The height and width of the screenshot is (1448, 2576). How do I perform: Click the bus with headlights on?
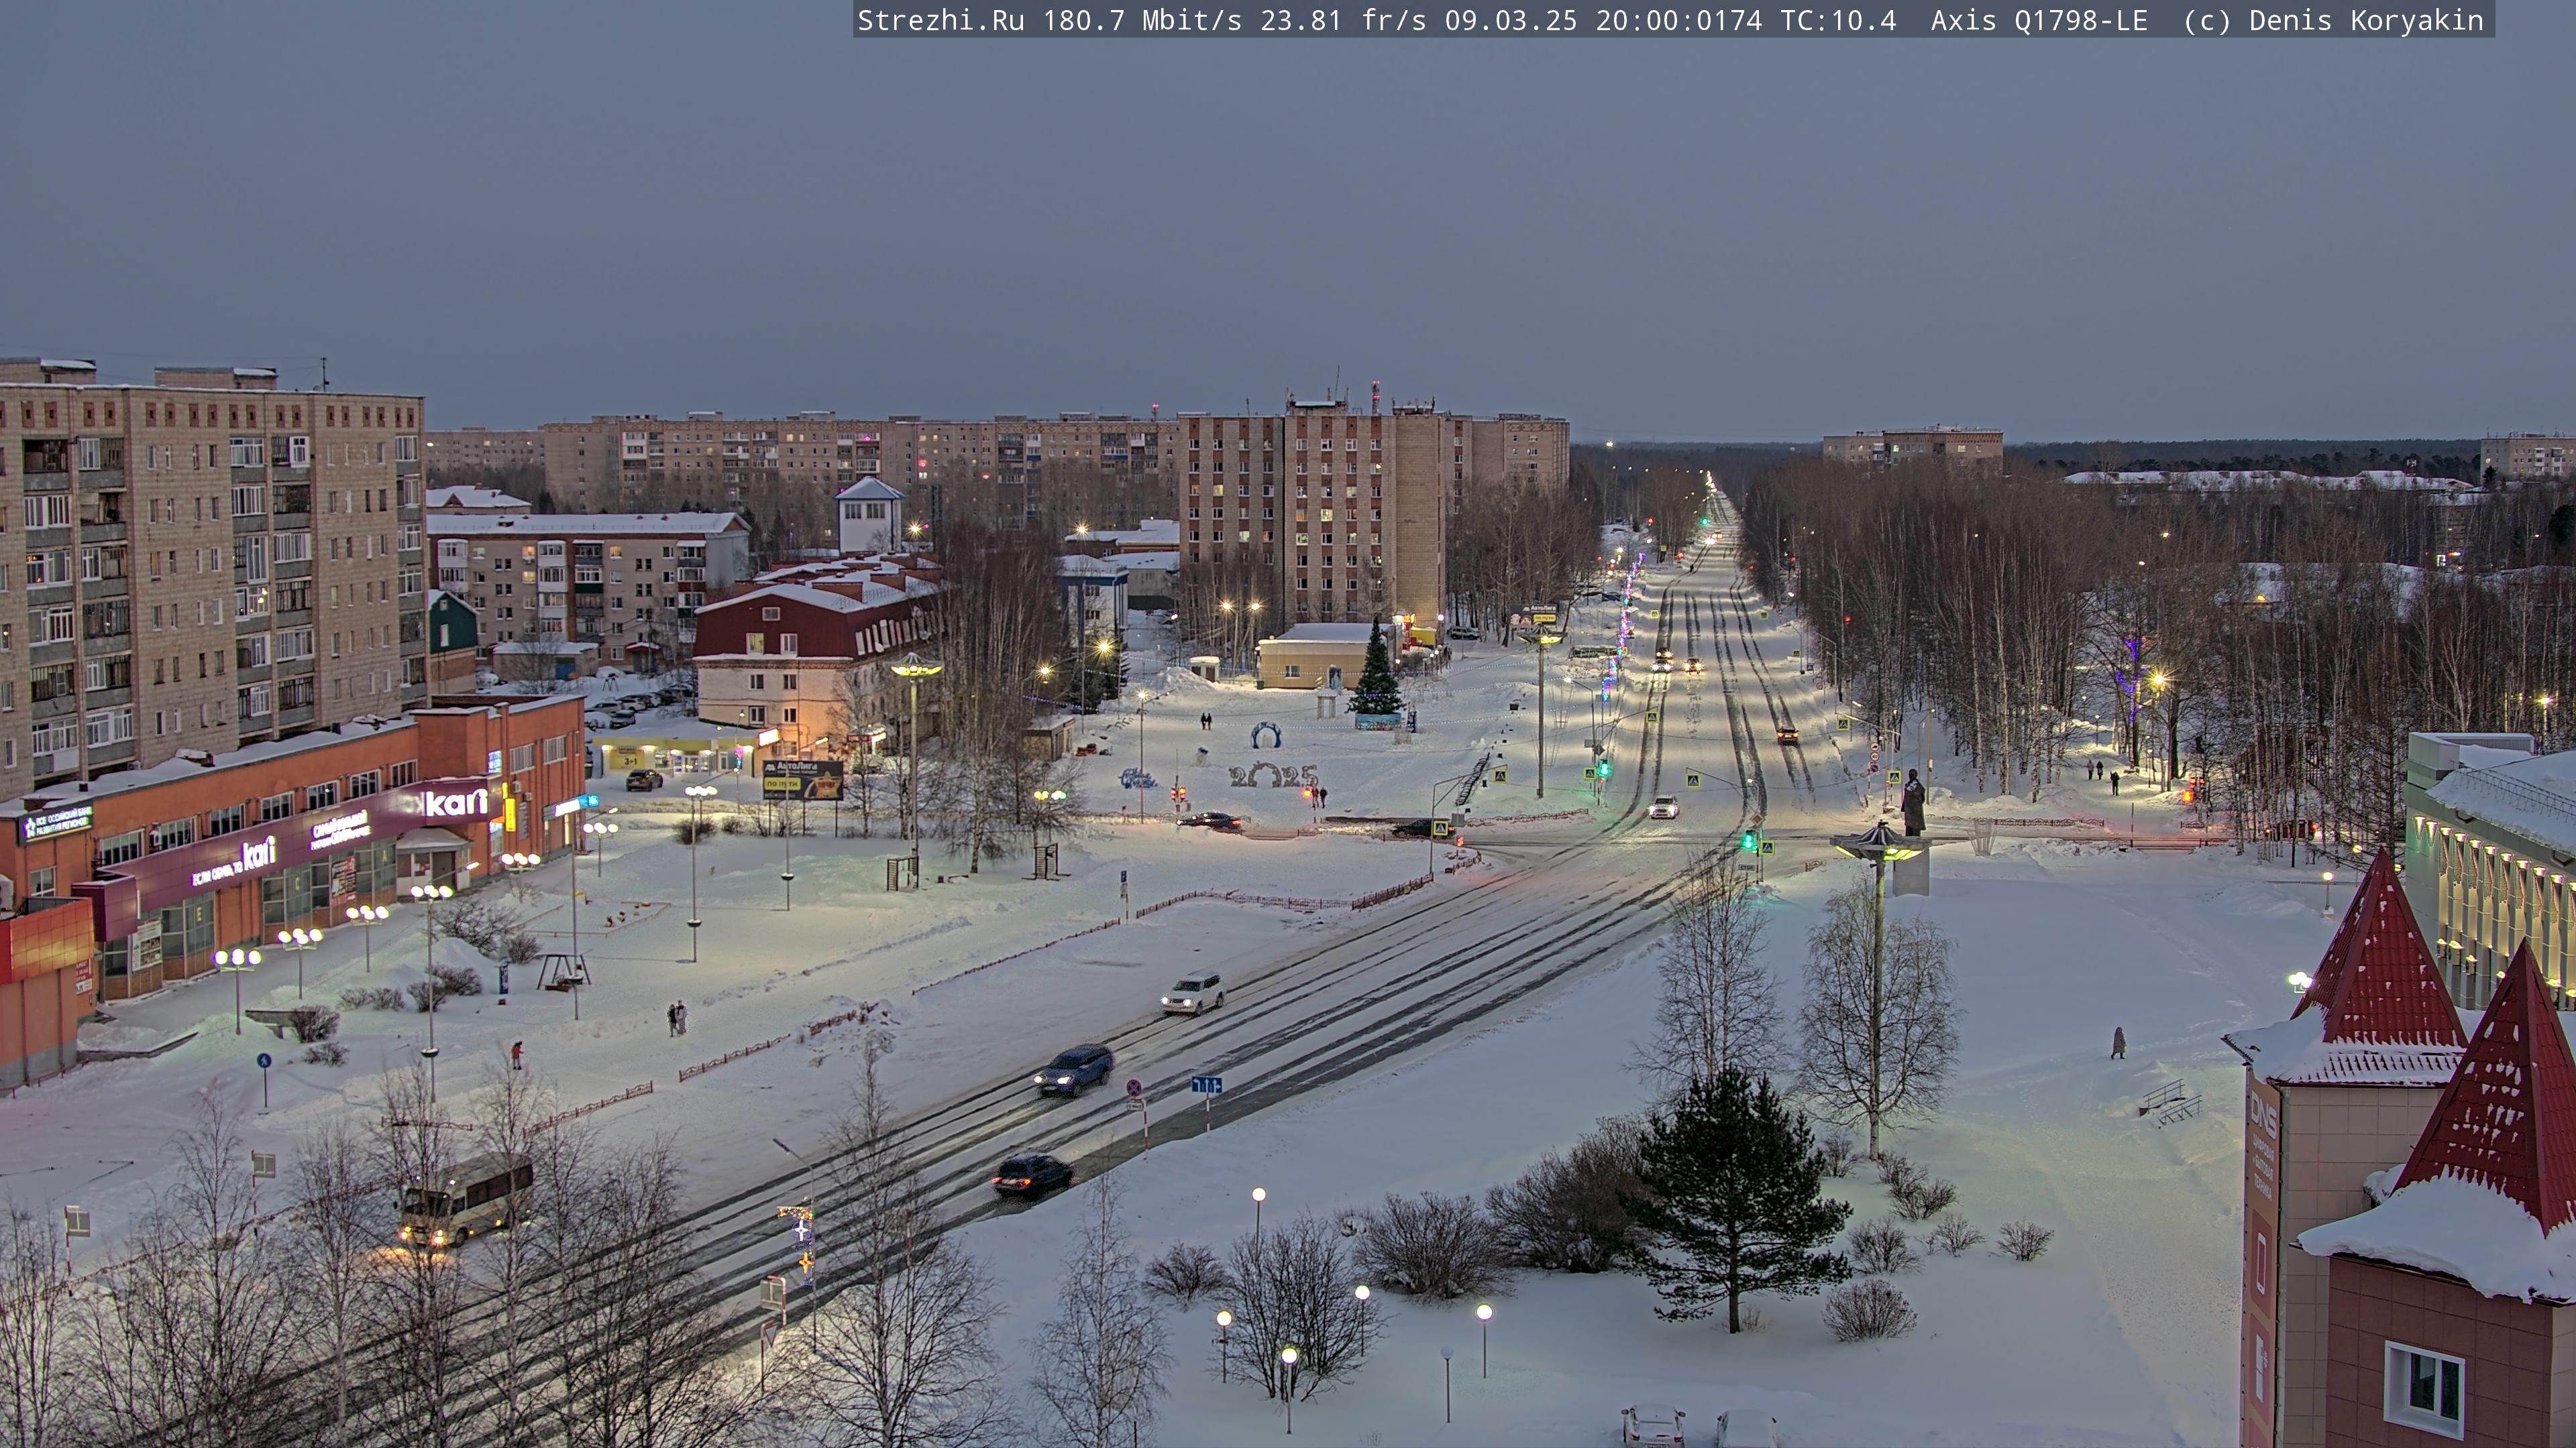(466, 1199)
